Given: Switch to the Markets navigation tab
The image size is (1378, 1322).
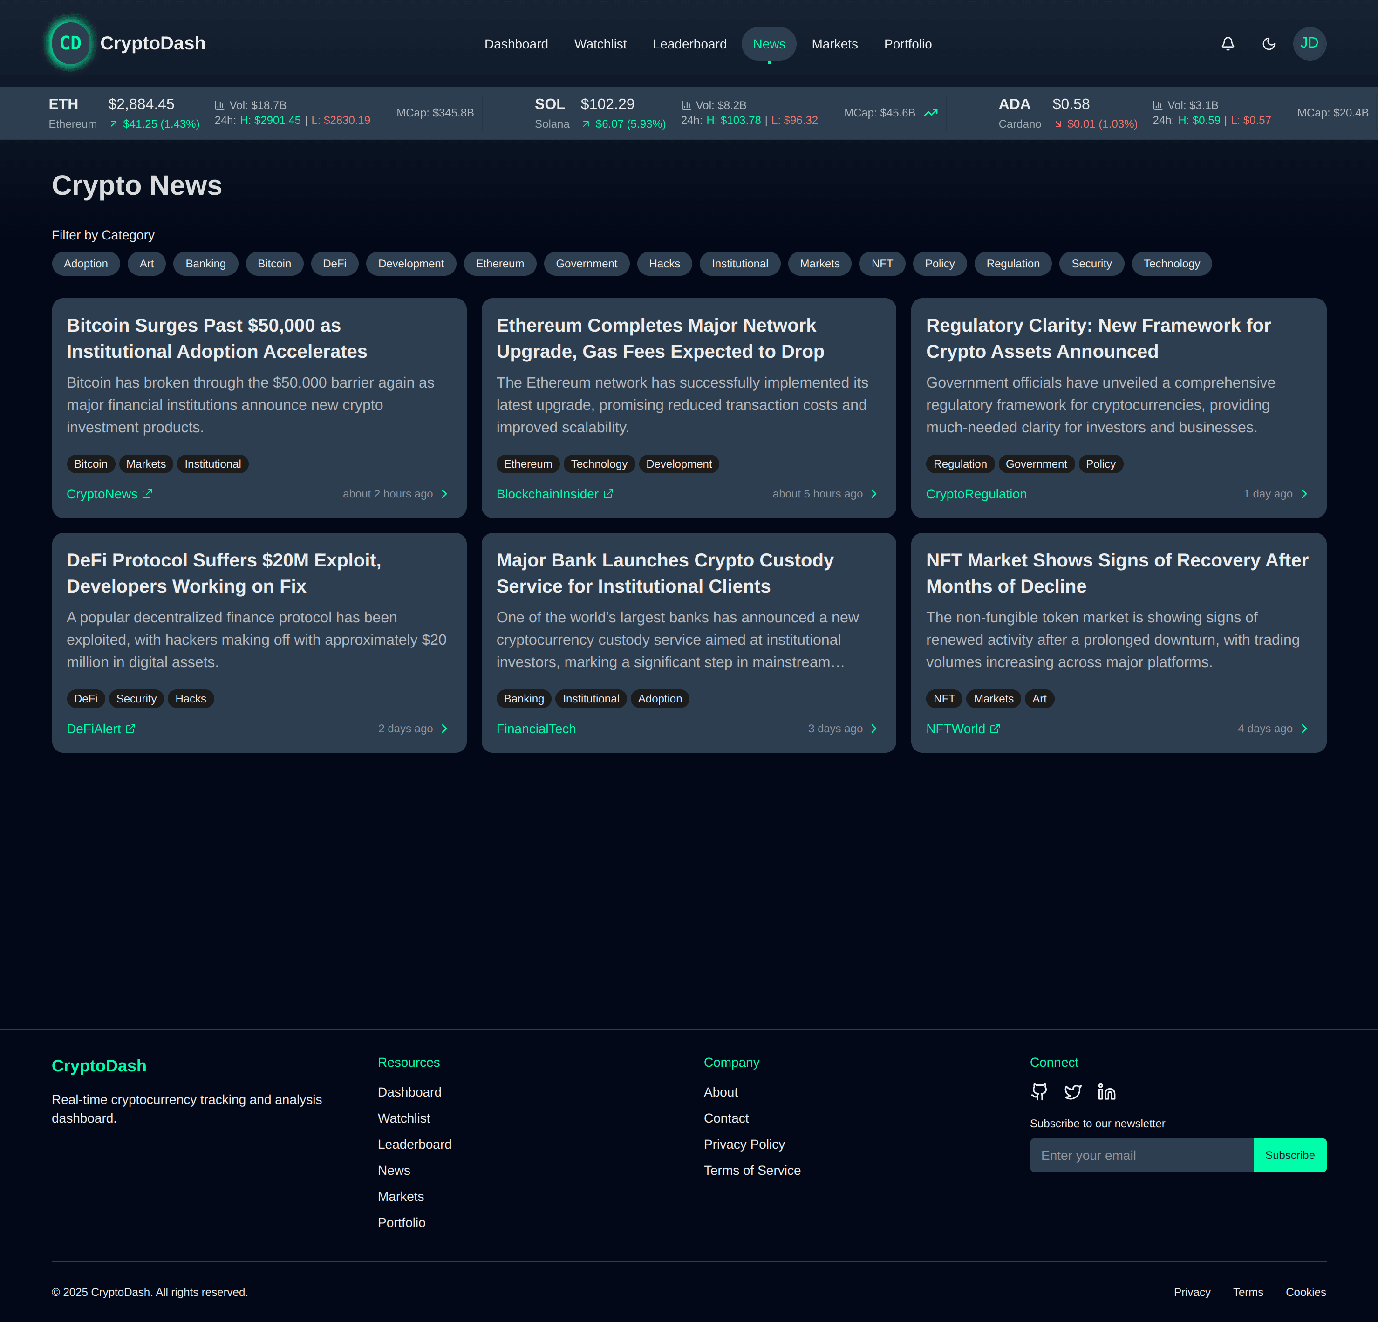Looking at the screenshot, I should pyautogui.click(x=834, y=44).
